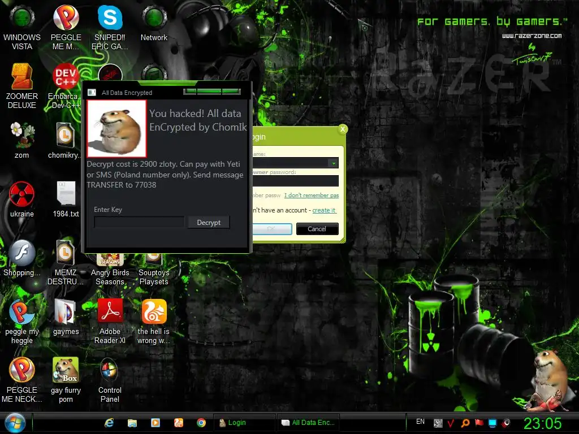579x434 pixels.
Task: Click the 'I don't remember pas' link
Action: [312, 195]
